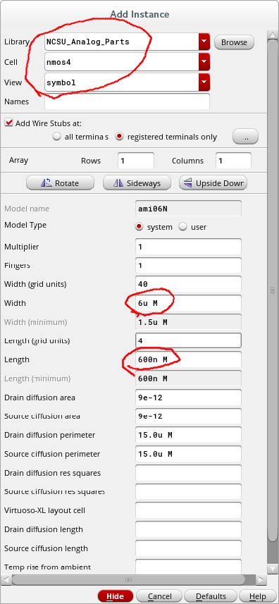Click the Source diffusion res squares field
279x604 pixels.
[189, 491]
